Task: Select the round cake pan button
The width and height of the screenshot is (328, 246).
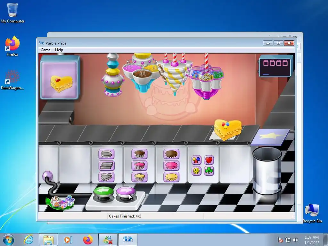Action: [x=106, y=154]
